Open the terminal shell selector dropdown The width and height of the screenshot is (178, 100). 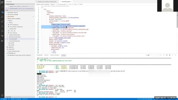[154, 55]
